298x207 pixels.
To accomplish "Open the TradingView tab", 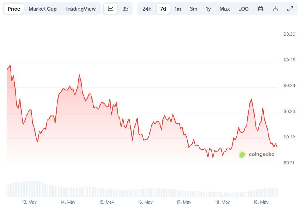I will 80,9.
